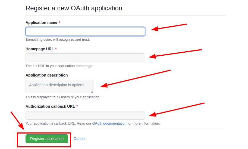Click the "Register a new OAuth application" heading

[x=74, y=8]
